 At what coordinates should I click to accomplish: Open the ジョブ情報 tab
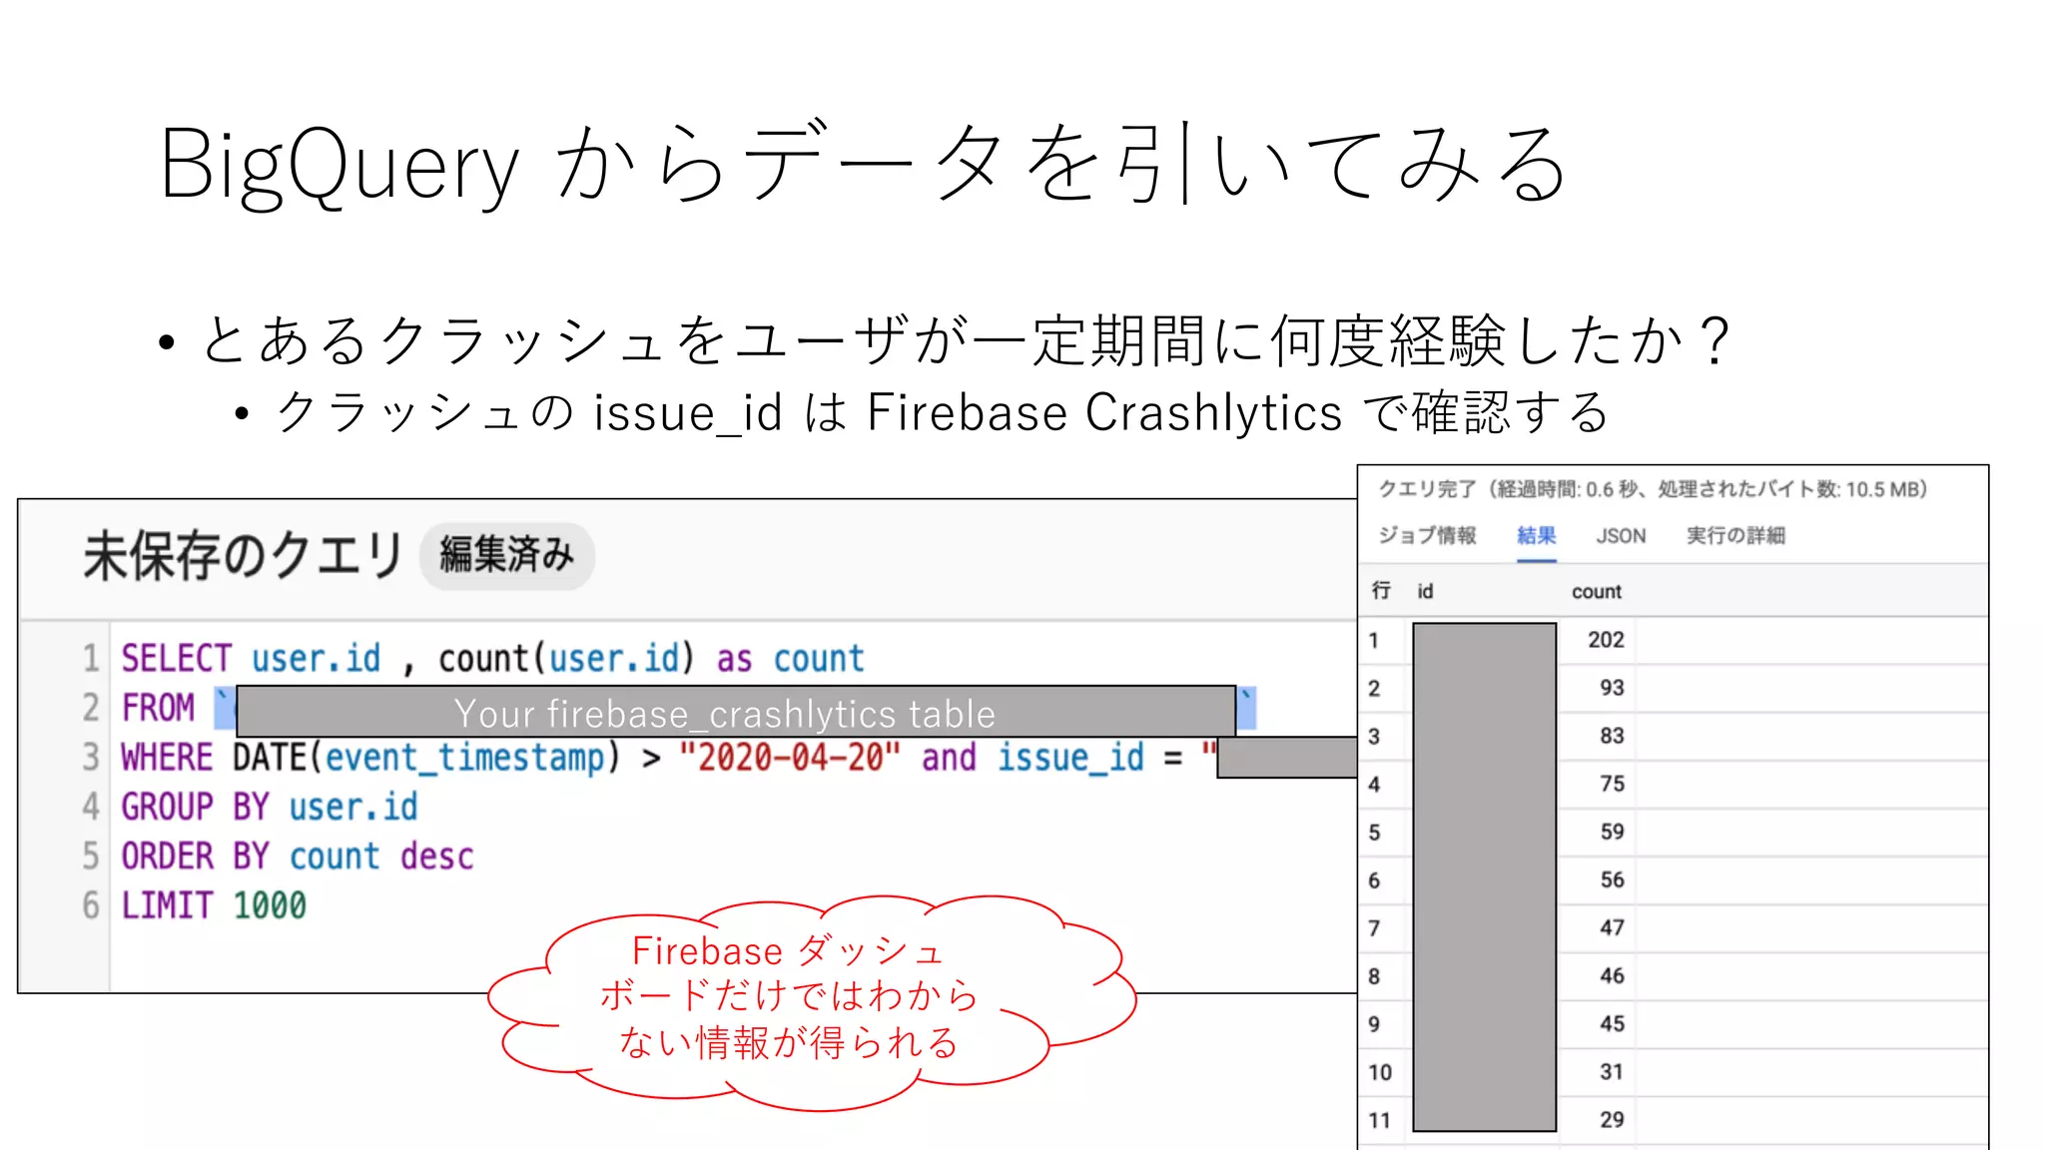1427,536
